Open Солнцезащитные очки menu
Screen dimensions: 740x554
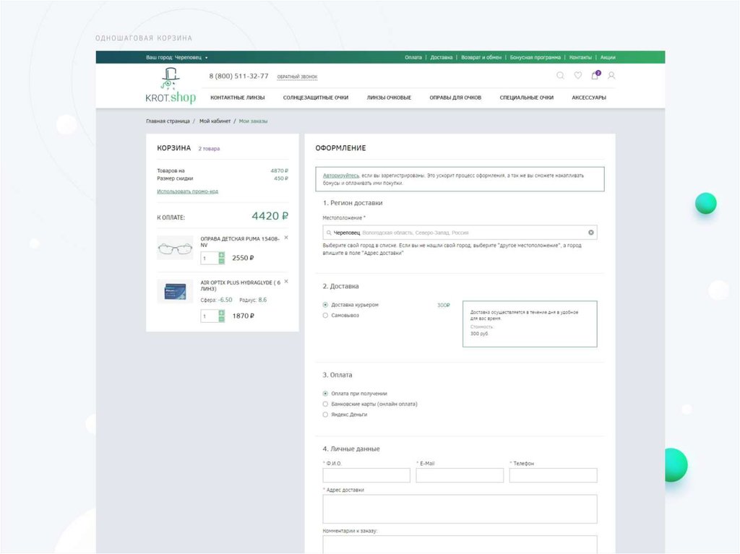316,98
